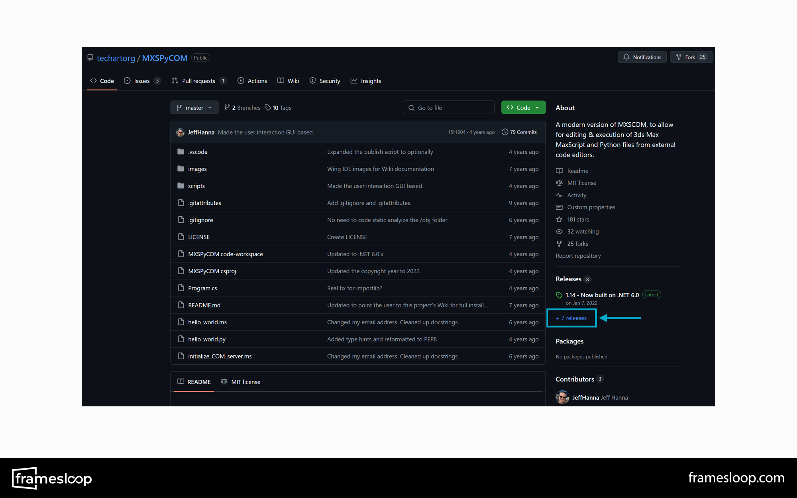The image size is (797, 498).
Task: Open MXSPyCOM.code-workspace file
Action: click(226, 254)
